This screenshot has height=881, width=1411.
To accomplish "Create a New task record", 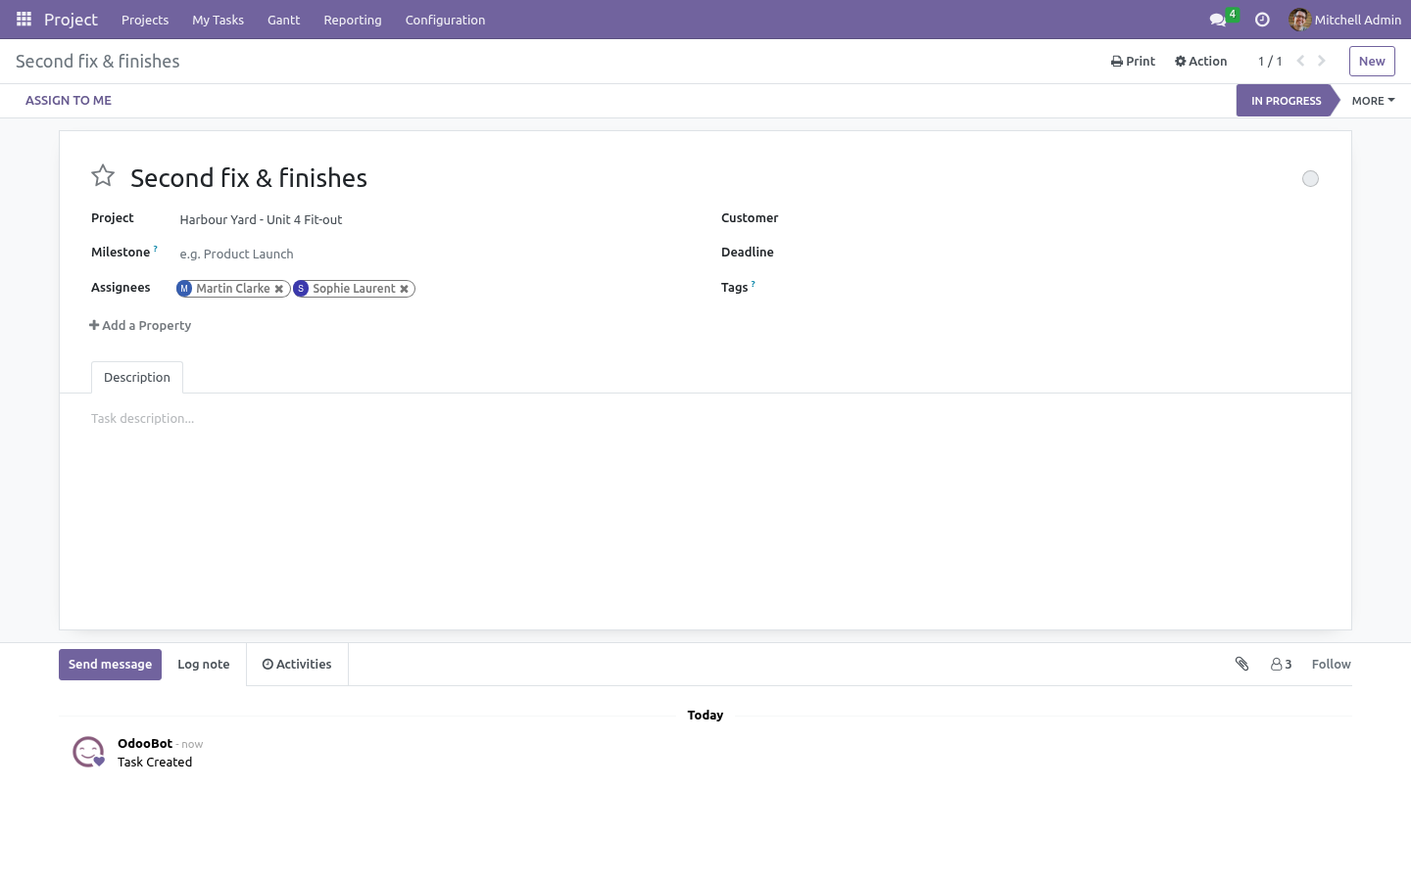I will [1372, 61].
